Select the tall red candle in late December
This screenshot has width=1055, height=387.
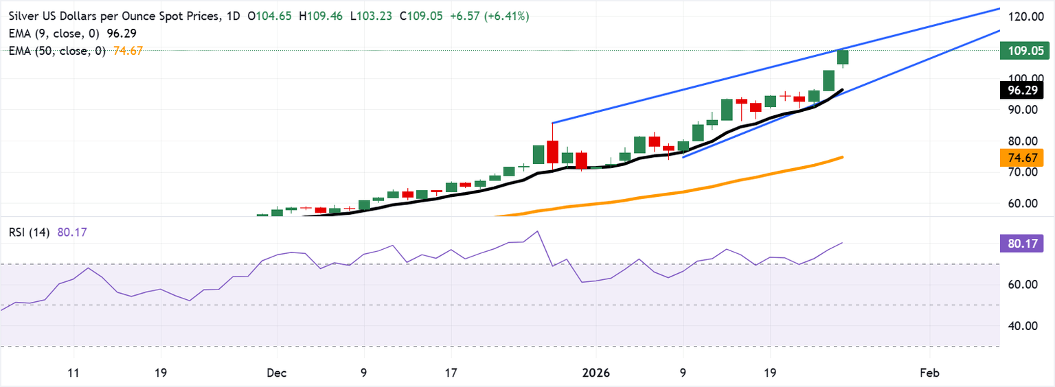[x=553, y=151]
